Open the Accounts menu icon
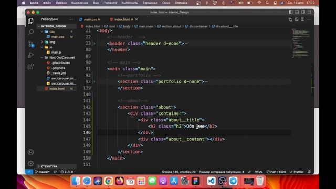Image resolution: width=336 pixels, height=189 pixels. (30, 152)
